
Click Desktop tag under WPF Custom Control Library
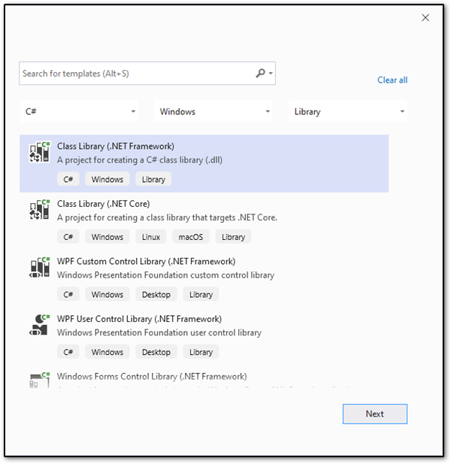(x=156, y=294)
